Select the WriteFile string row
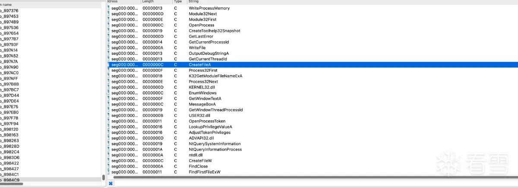 click(313, 48)
